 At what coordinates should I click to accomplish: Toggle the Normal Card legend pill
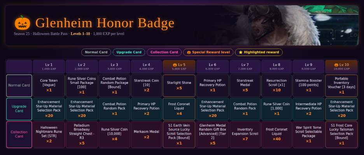(x=96, y=52)
